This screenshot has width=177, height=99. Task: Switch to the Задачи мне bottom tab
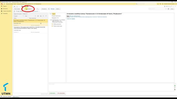click(x=15, y=97)
